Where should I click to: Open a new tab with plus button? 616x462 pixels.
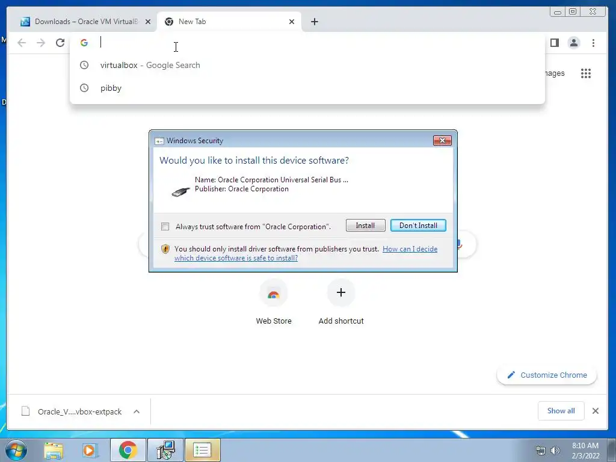coord(314,22)
